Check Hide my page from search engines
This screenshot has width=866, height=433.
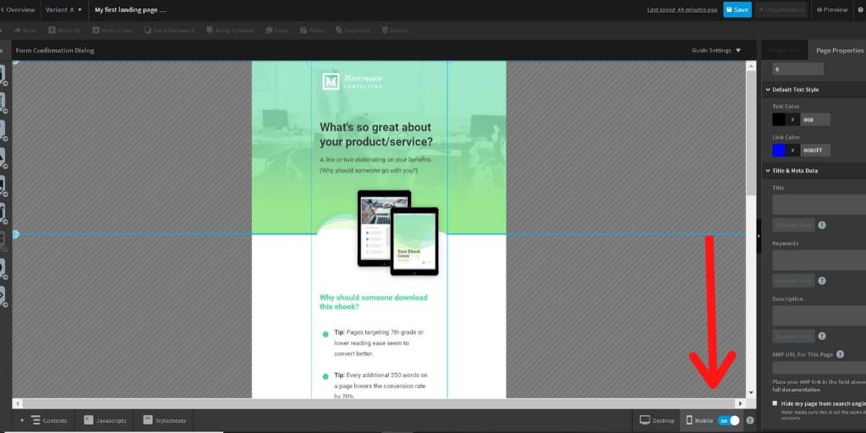tap(775, 403)
